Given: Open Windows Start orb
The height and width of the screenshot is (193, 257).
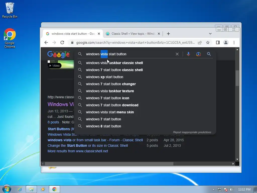Looking at the screenshot, I should click(x=7, y=189).
